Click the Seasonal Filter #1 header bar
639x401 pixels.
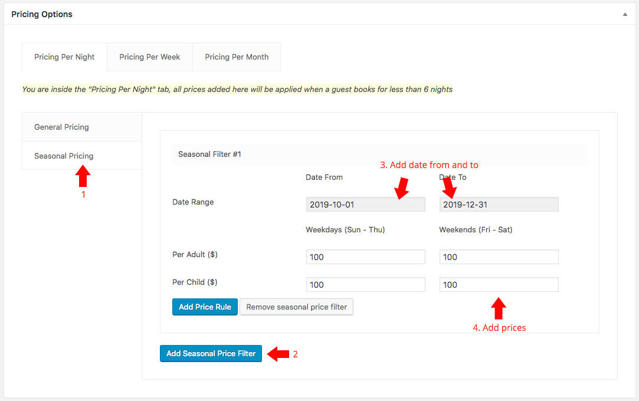(379, 154)
